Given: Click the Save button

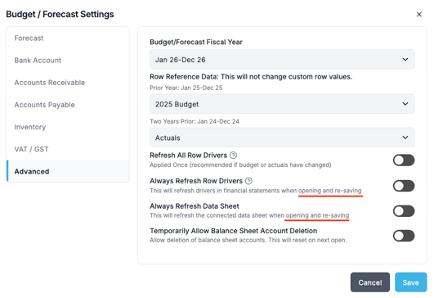Looking at the screenshot, I should click(411, 282).
